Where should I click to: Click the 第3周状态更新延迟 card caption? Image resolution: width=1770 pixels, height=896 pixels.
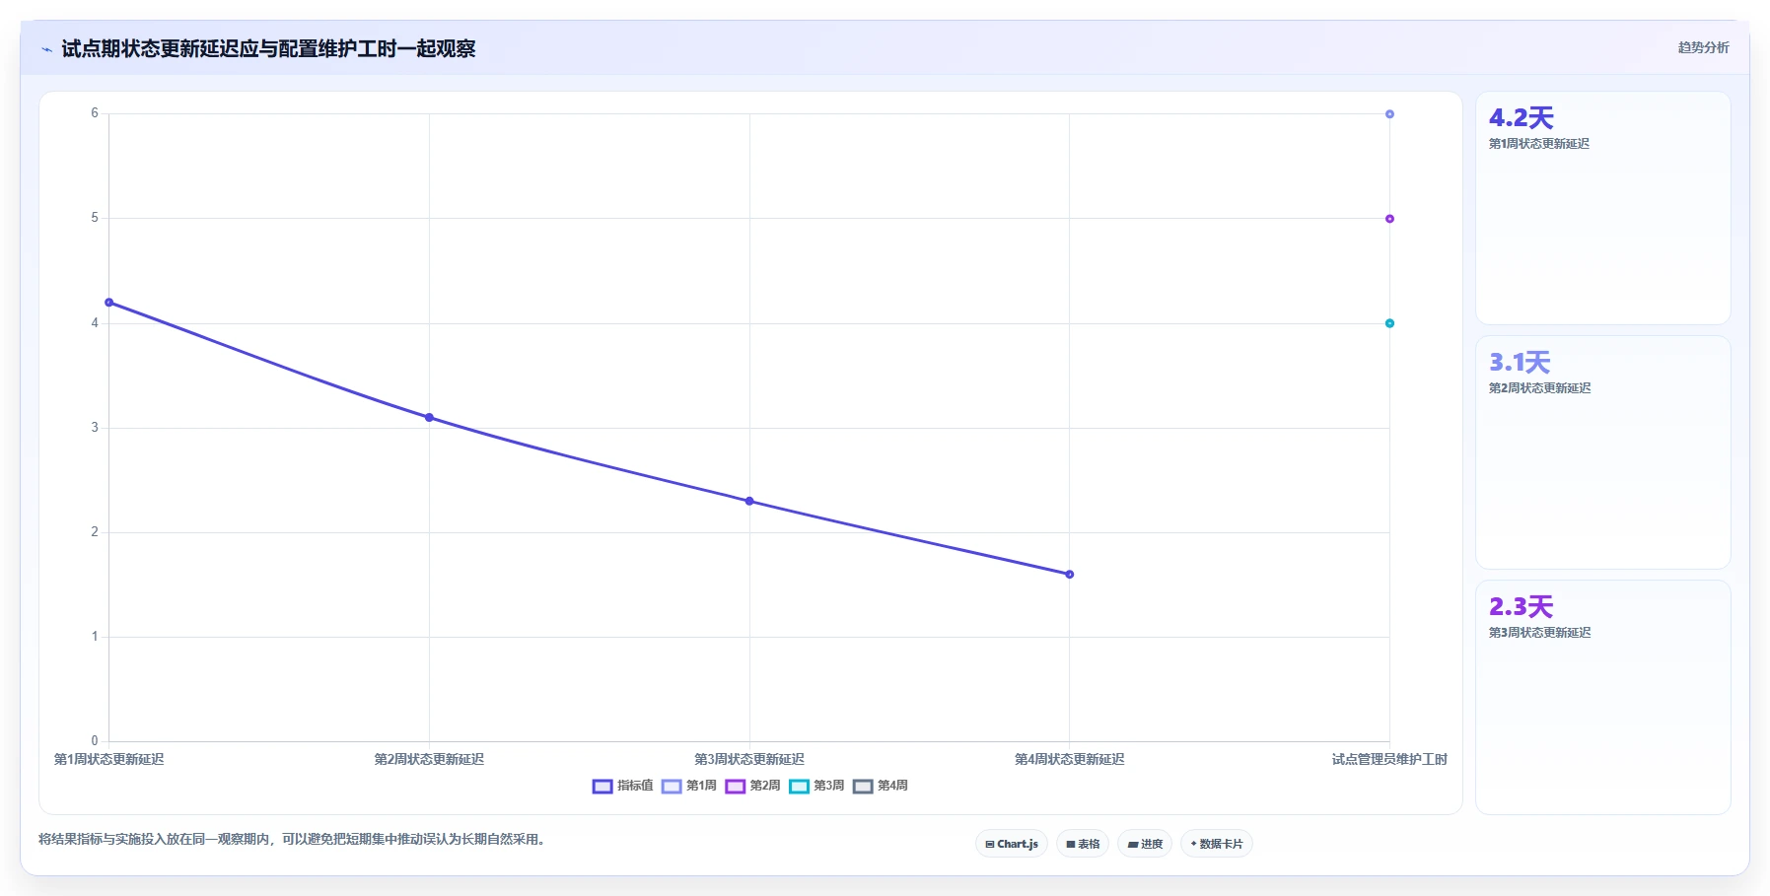[x=1539, y=633]
